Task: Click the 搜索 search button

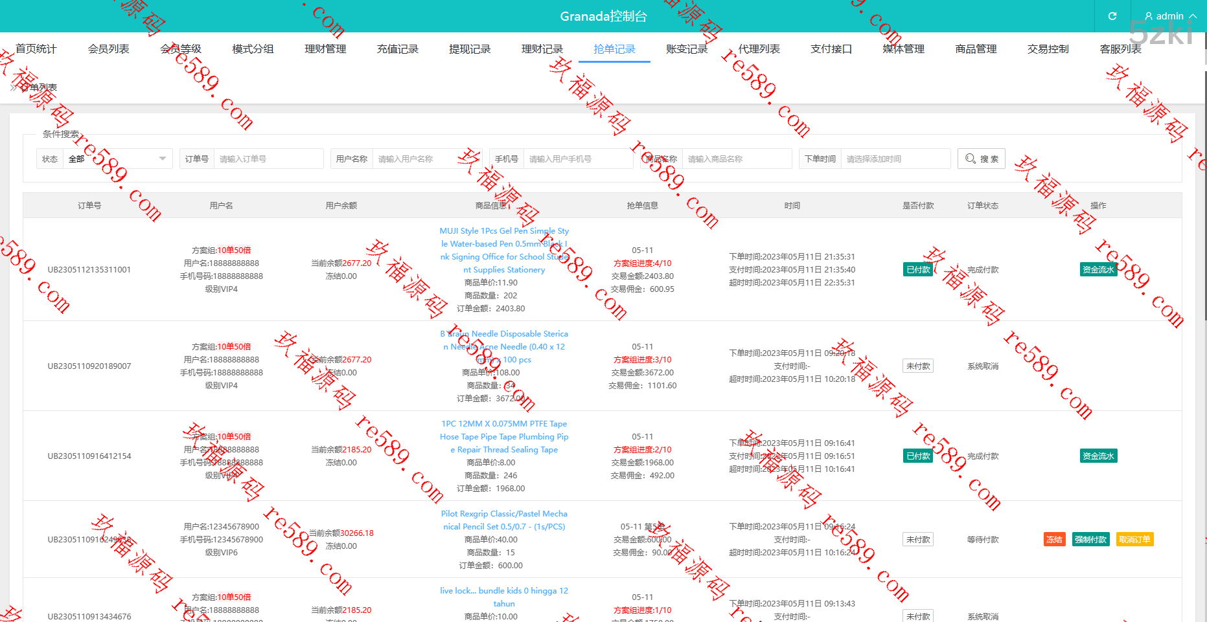Action: (981, 159)
